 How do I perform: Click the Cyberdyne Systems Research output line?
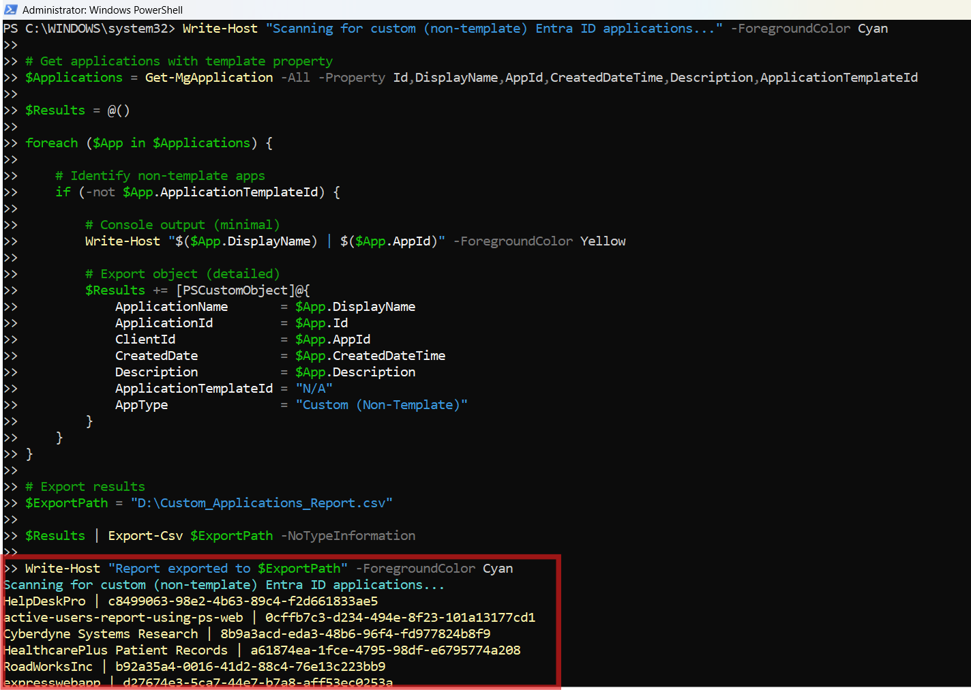point(101,634)
